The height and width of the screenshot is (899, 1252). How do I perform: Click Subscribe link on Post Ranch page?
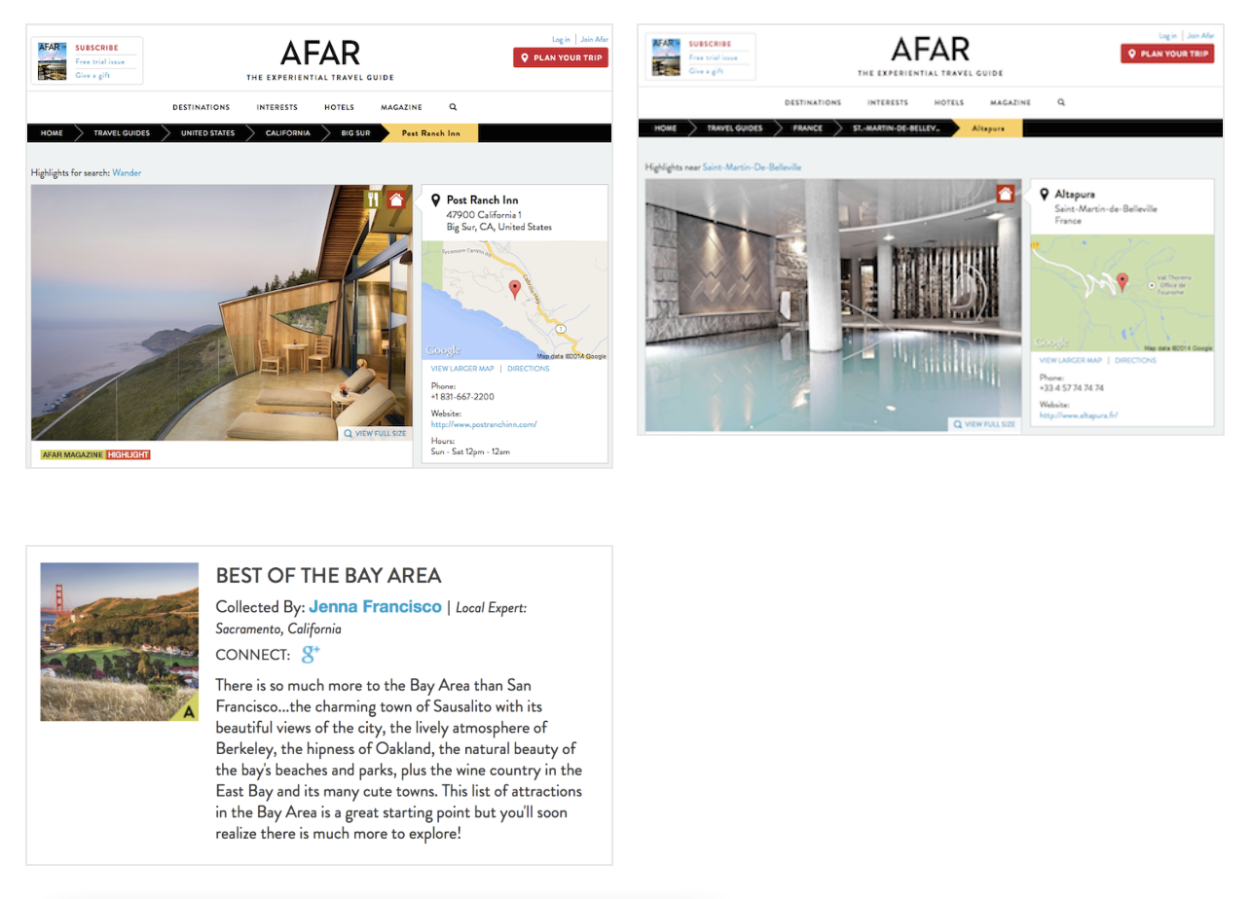pos(96,48)
